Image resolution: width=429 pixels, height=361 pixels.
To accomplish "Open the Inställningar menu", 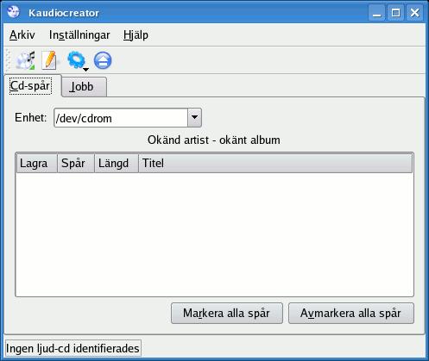I will [x=79, y=35].
